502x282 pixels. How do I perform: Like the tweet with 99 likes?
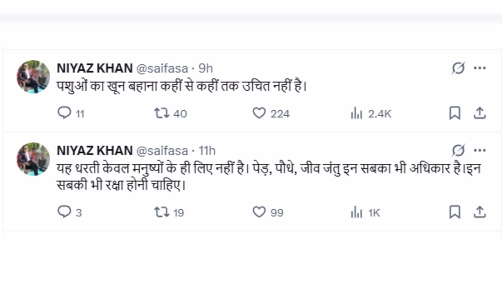(259, 212)
